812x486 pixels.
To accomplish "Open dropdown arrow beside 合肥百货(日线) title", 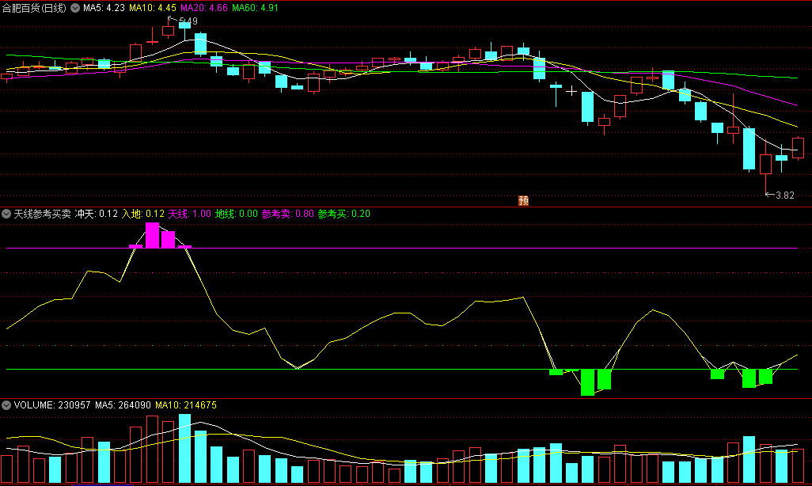I will tap(75, 8).
